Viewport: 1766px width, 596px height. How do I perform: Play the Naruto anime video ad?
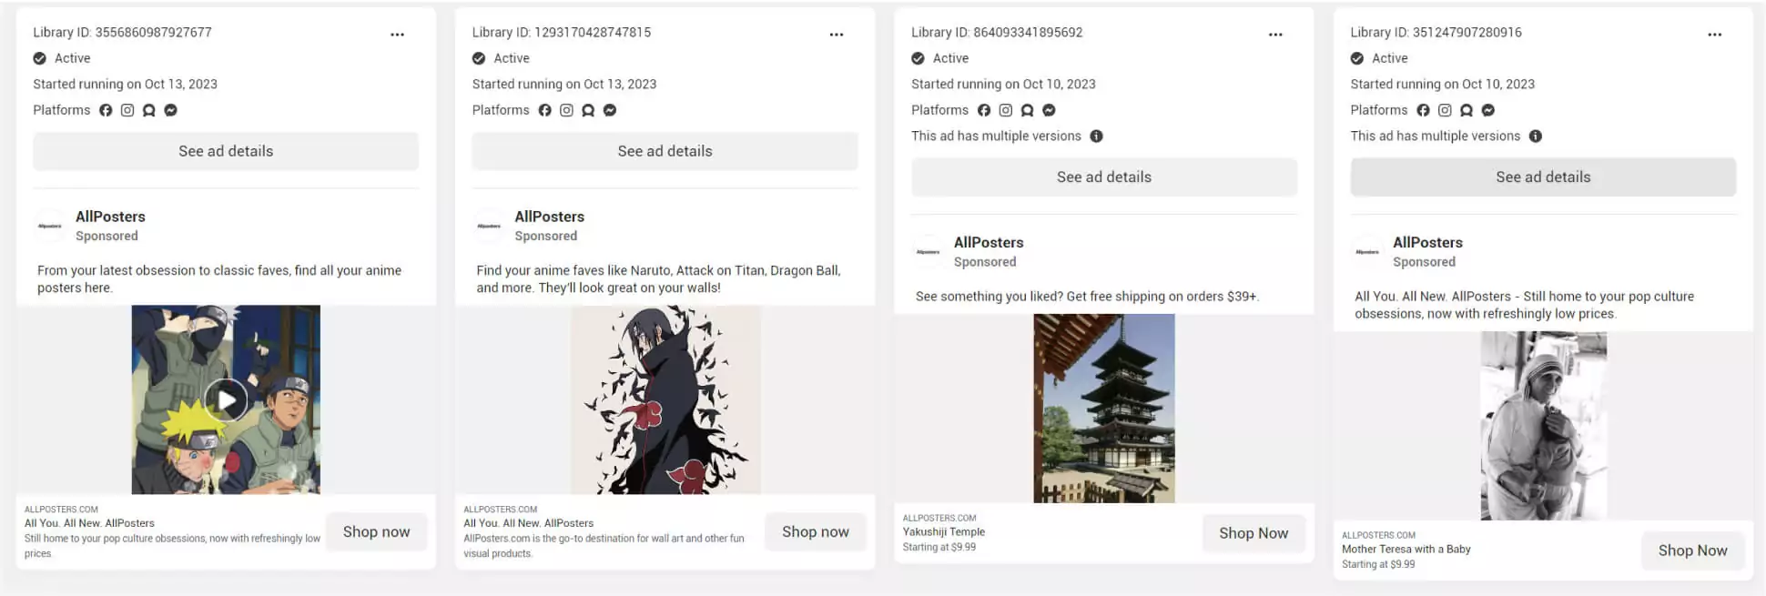coord(226,399)
